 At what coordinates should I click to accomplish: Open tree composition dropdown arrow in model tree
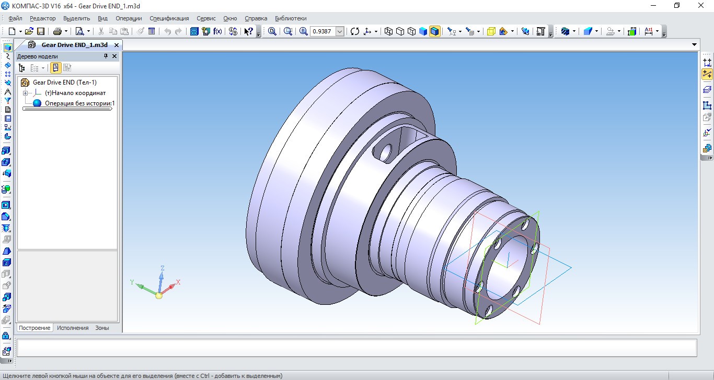43,67
